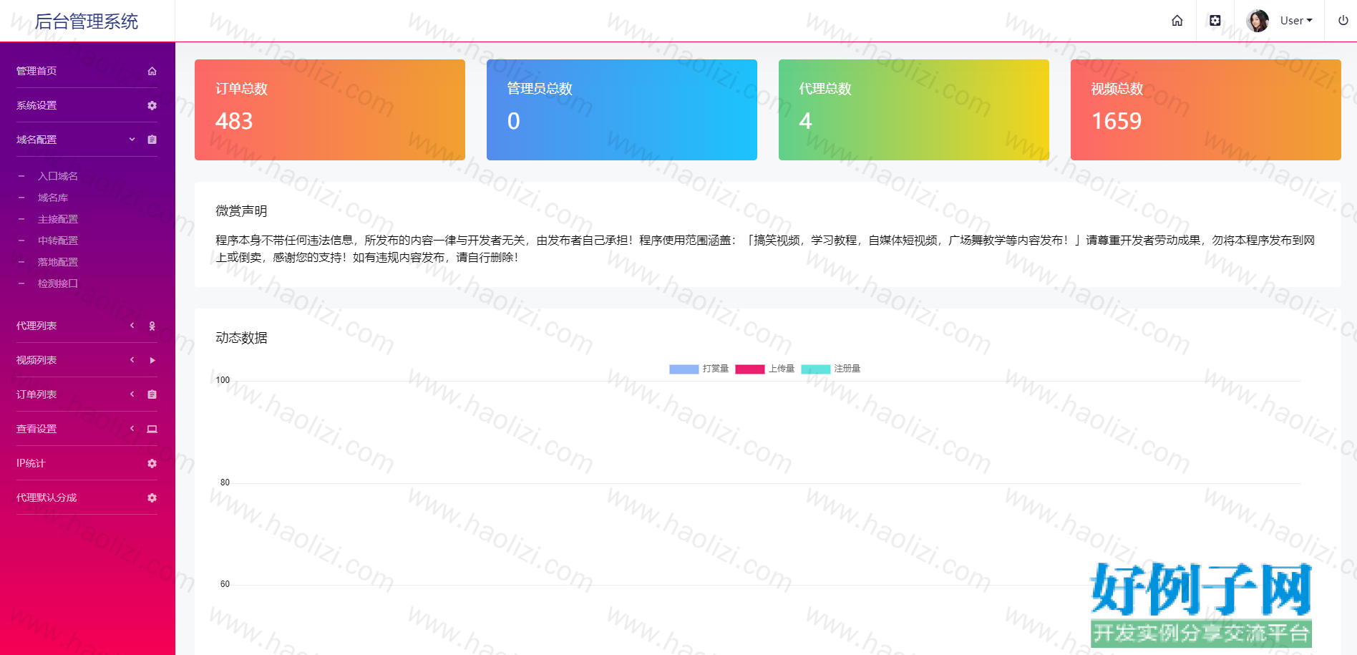Click gear icon beside IP统计
The image size is (1357, 655).
[x=152, y=463]
